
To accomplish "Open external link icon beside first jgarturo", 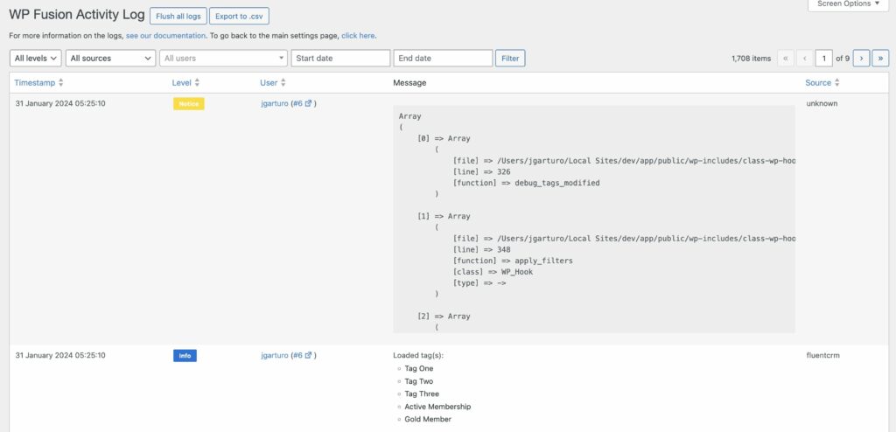I will click(308, 103).
